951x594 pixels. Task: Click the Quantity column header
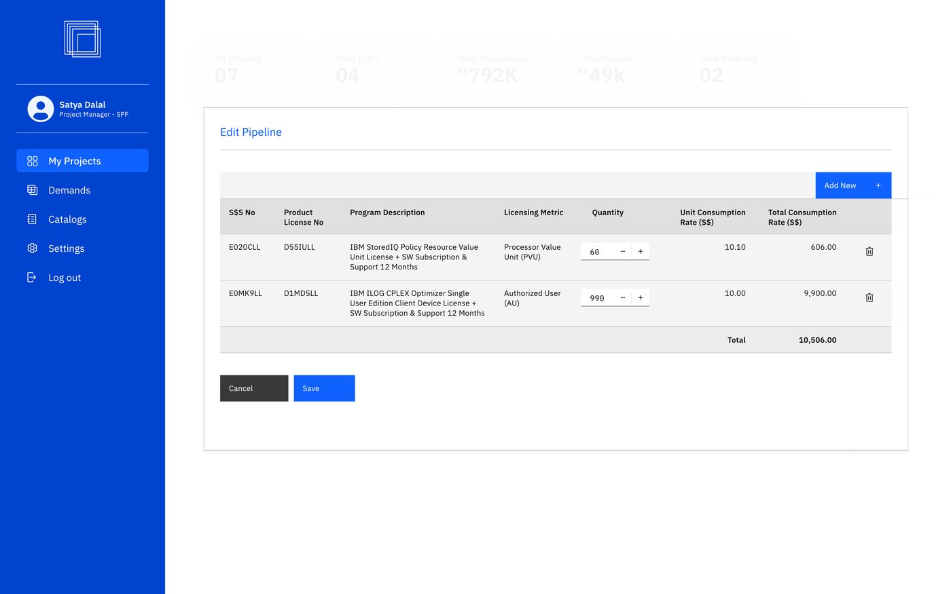pos(607,212)
